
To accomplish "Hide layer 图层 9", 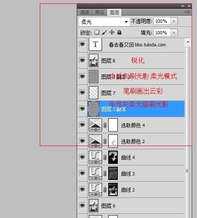I will pos(82,206).
